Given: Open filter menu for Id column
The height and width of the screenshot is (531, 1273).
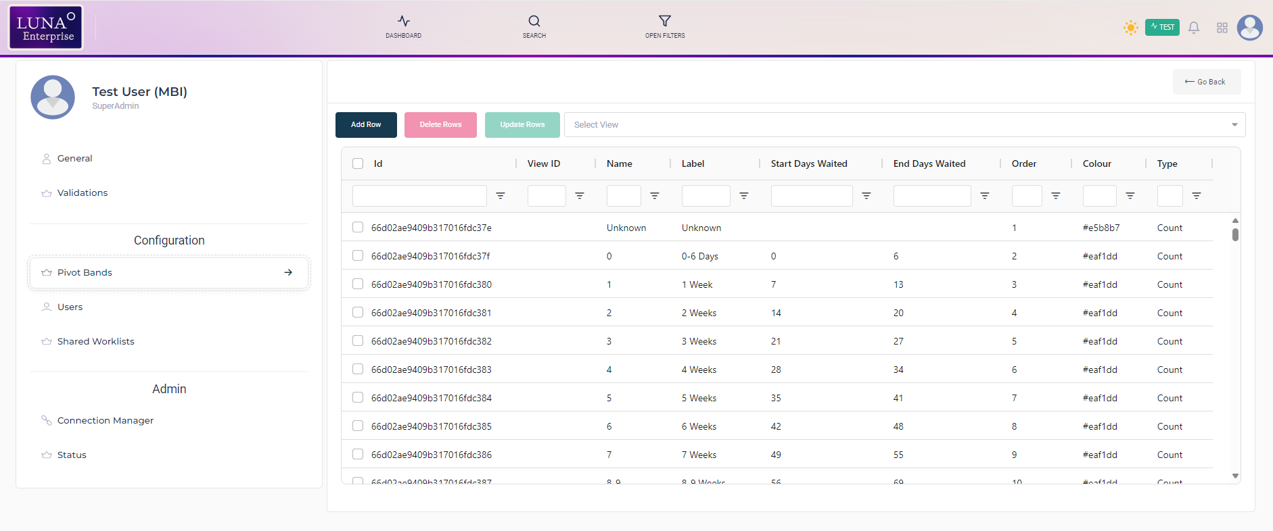Looking at the screenshot, I should point(501,196).
